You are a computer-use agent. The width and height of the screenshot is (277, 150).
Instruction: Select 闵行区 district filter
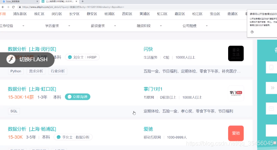click(57, 14)
